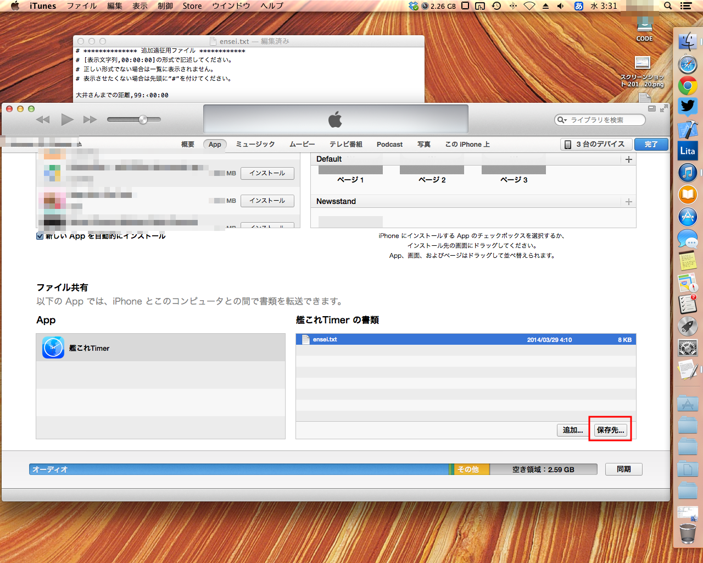The image size is (703, 563).
Task: Switch iTunes to mini player icon
Action: click(x=652, y=108)
